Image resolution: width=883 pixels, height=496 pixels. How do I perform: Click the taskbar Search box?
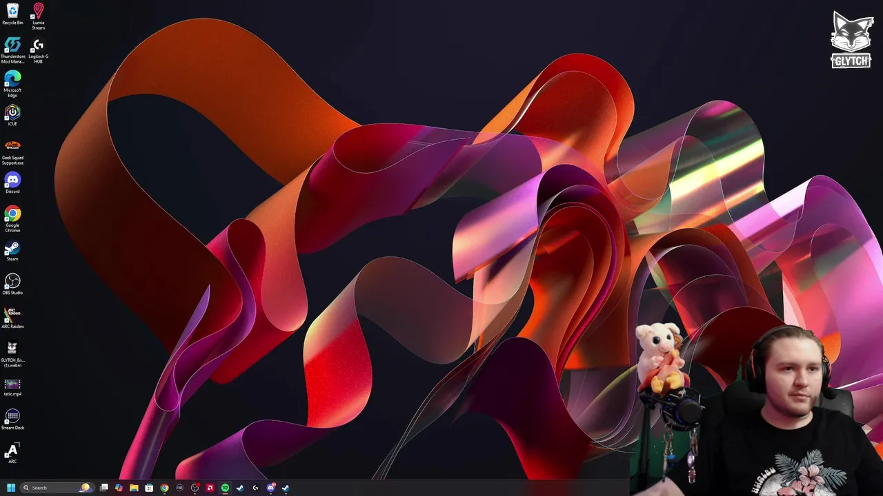coord(58,488)
